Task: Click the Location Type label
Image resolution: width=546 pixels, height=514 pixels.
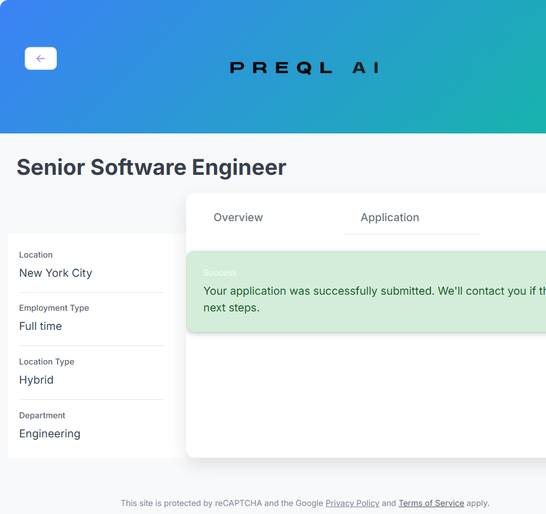Action: tap(46, 361)
